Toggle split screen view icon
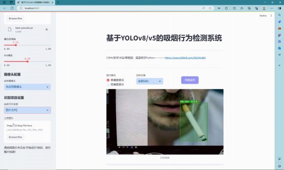The height and width of the screenshot is (170, 284). point(234,8)
